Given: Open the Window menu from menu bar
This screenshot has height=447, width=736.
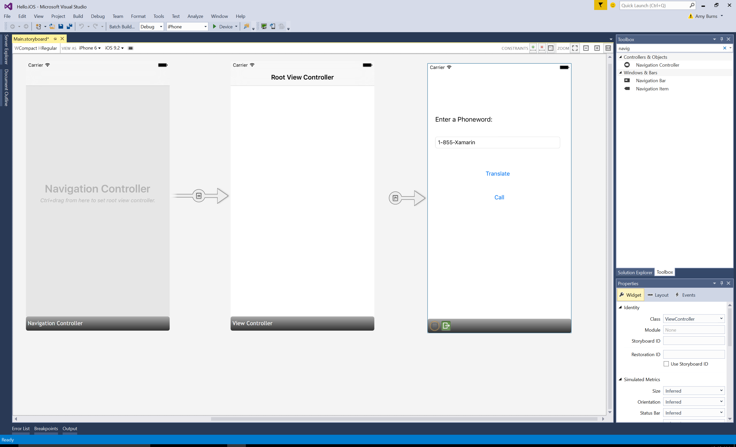Looking at the screenshot, I should (219, 16).
